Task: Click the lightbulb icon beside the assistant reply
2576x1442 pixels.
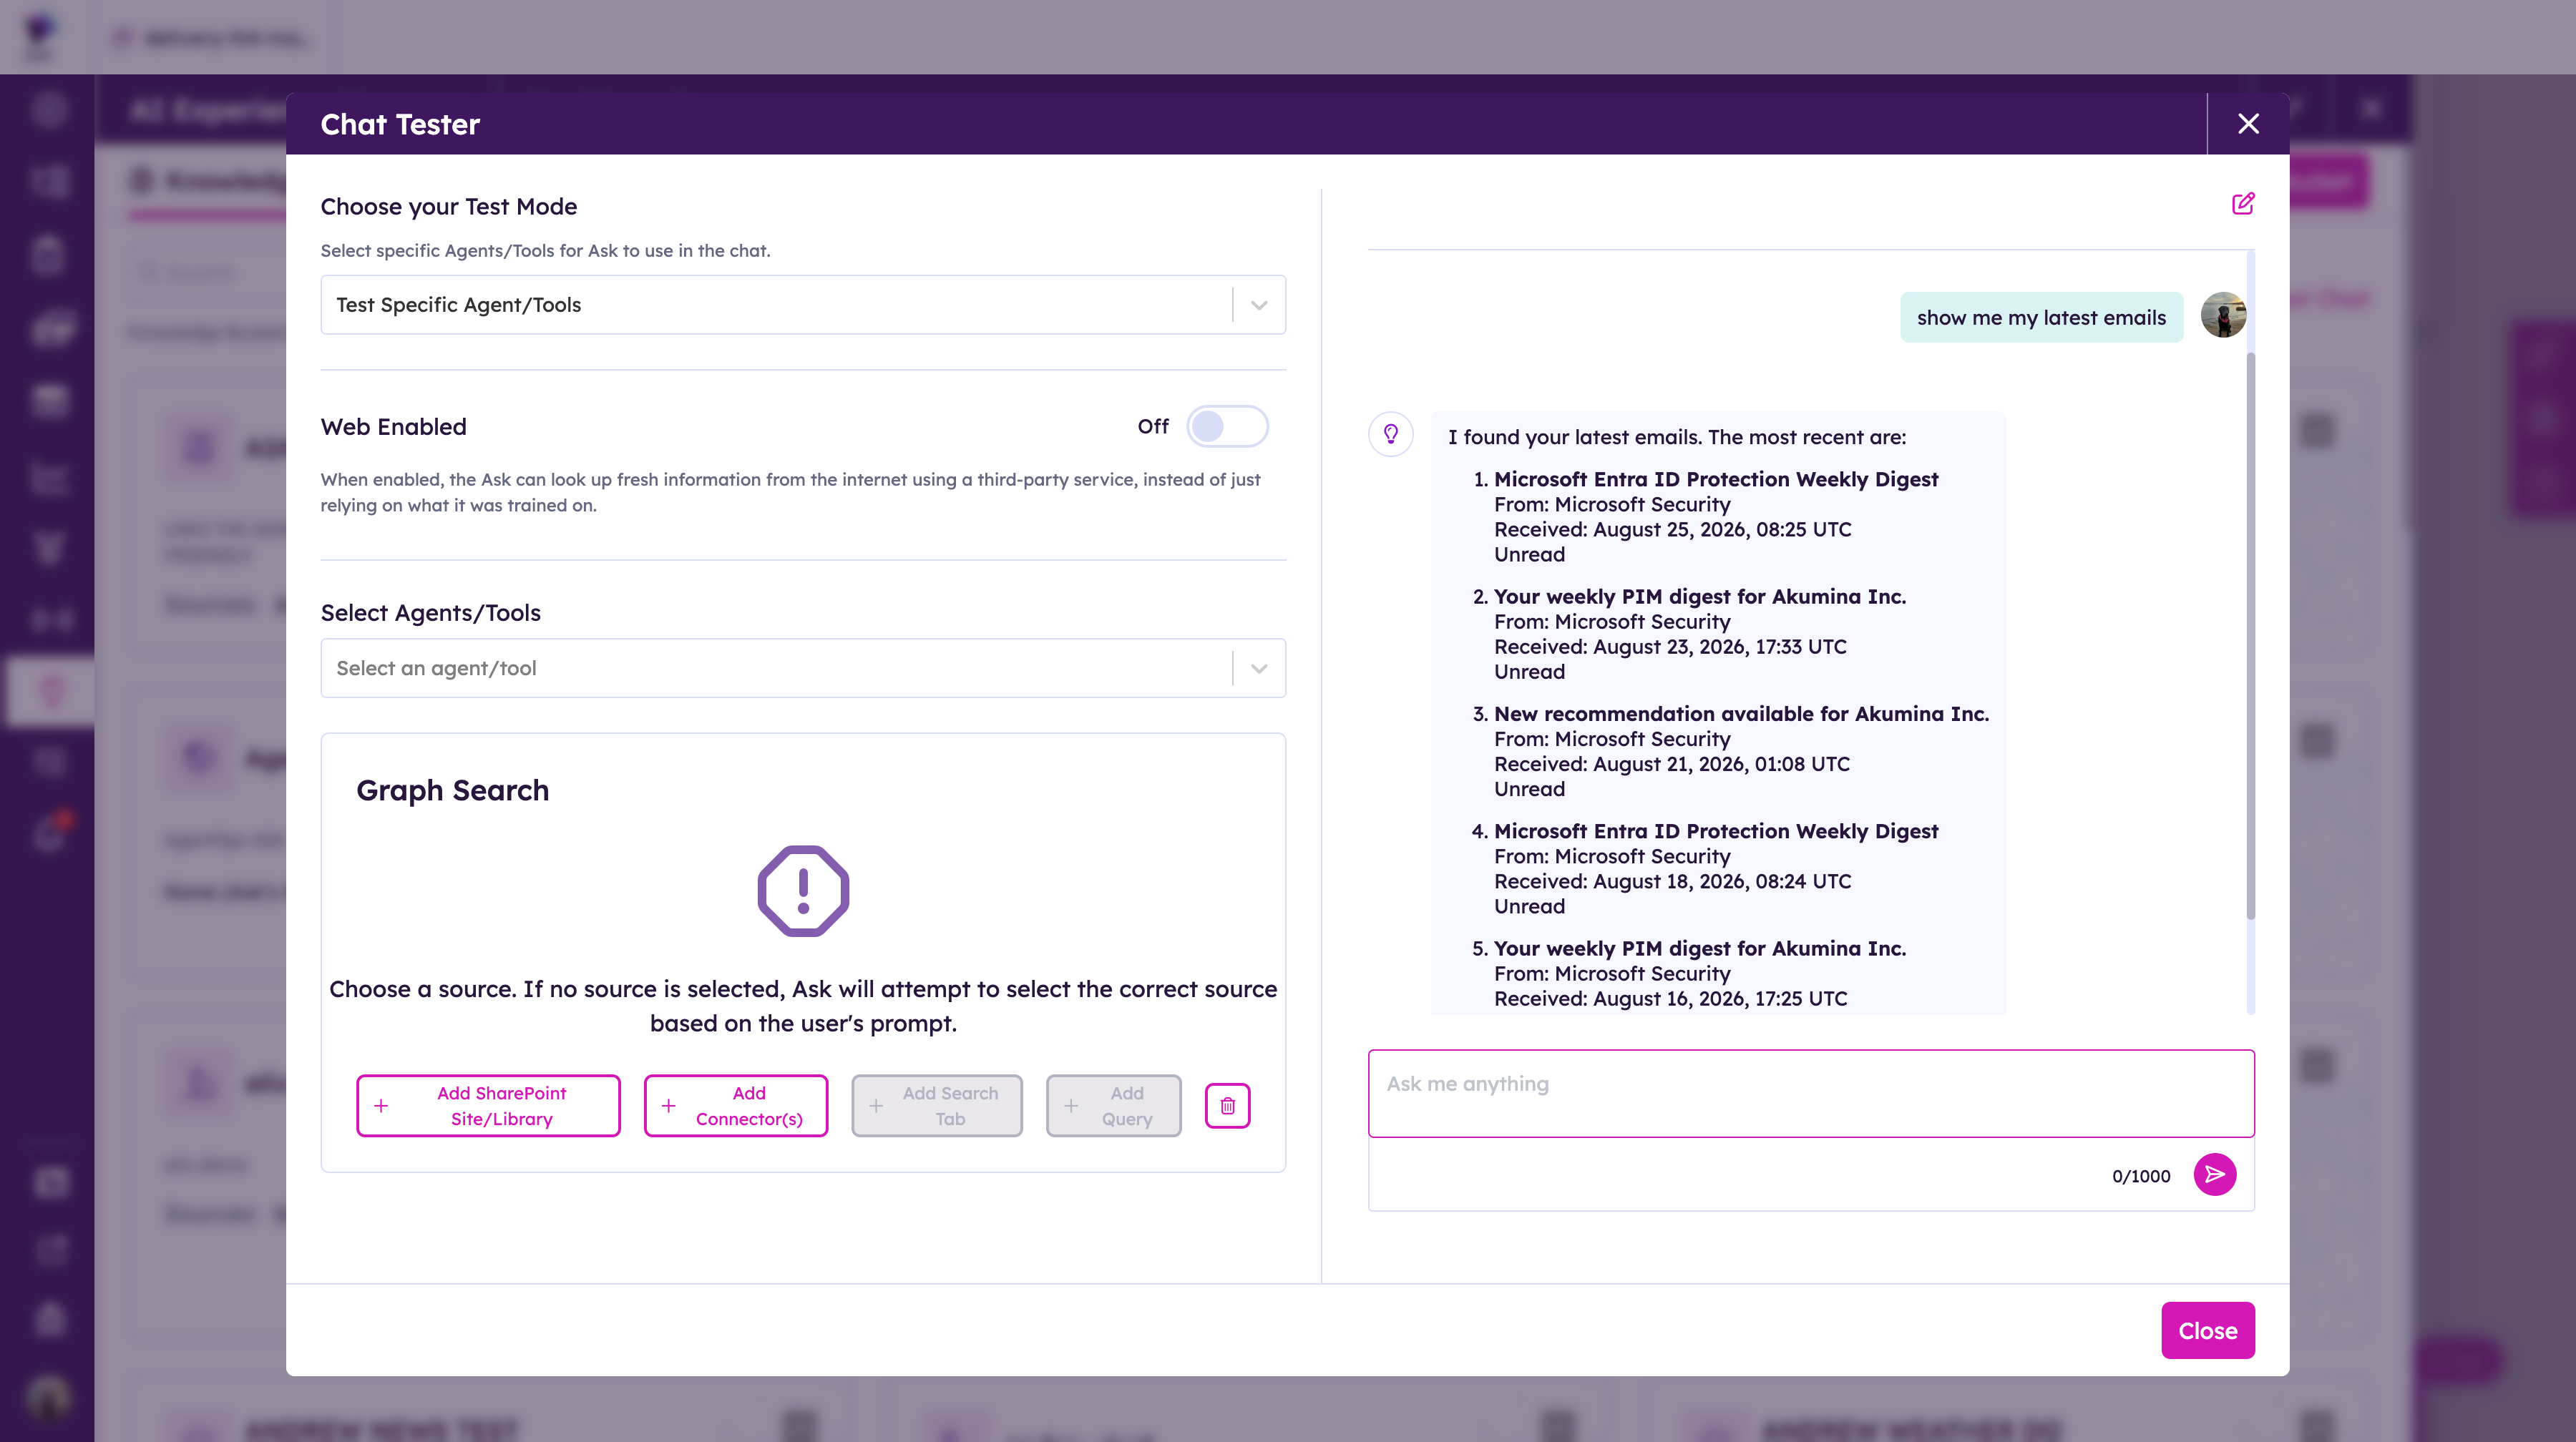Action: tap(1391, 435)
